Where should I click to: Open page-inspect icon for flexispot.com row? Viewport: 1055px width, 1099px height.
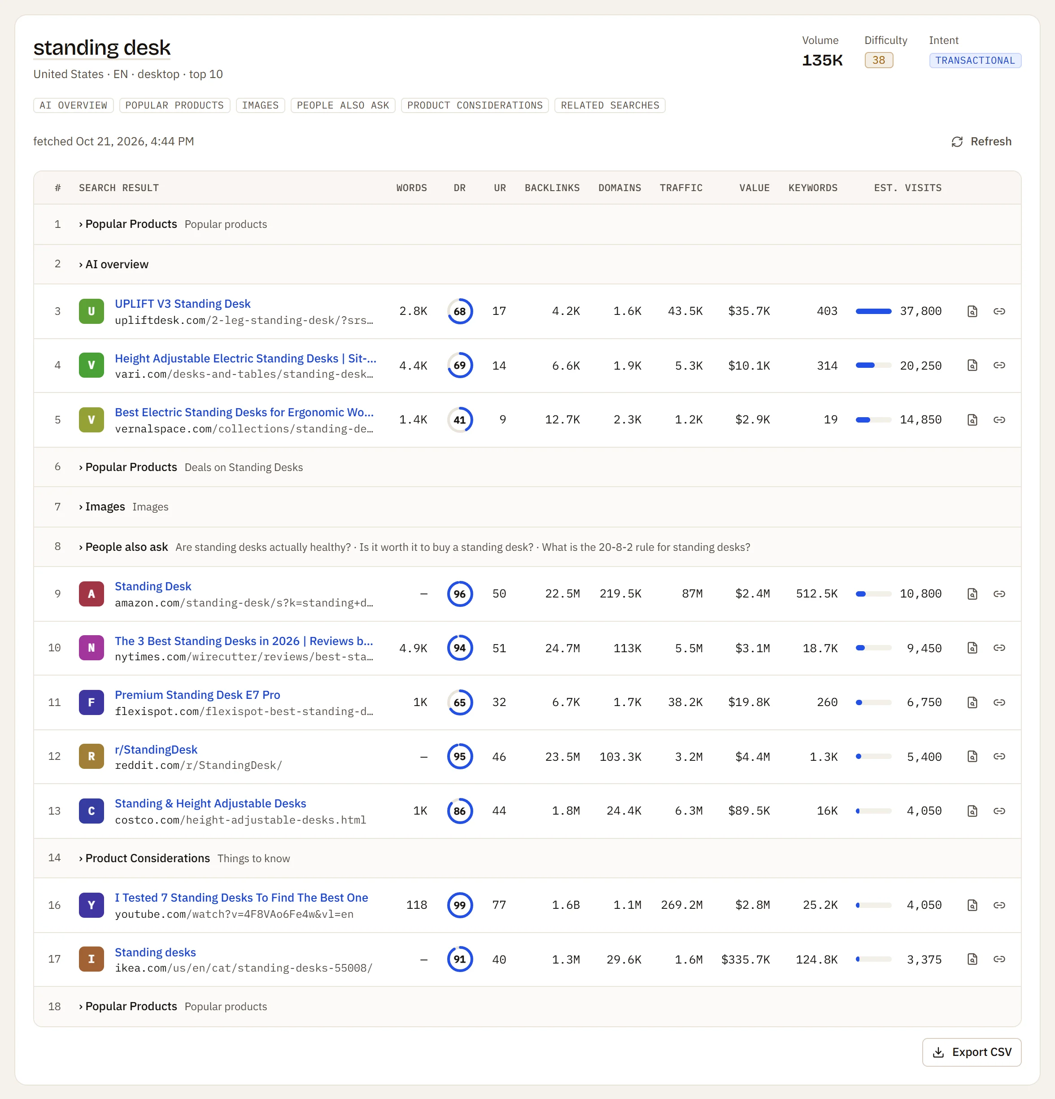(x=972, y=702)
